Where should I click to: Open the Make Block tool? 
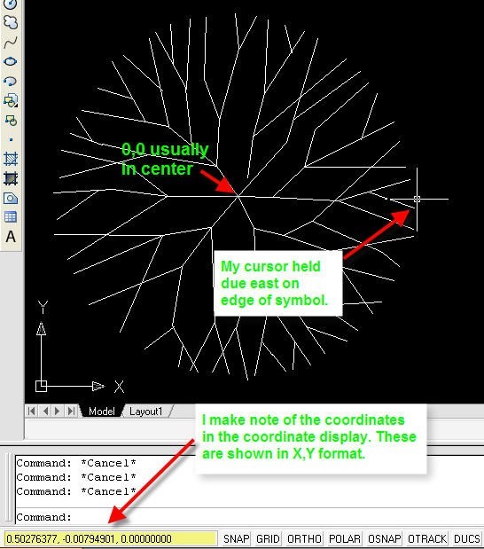[x=11, y=120]
